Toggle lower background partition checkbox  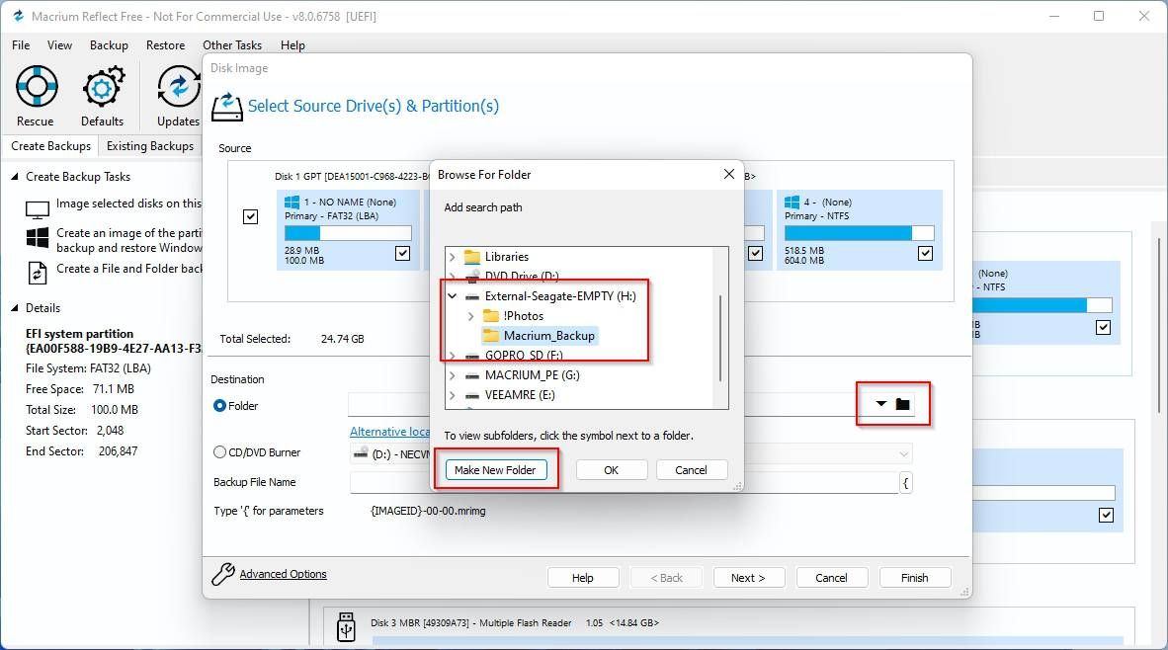pos(1106,515)
